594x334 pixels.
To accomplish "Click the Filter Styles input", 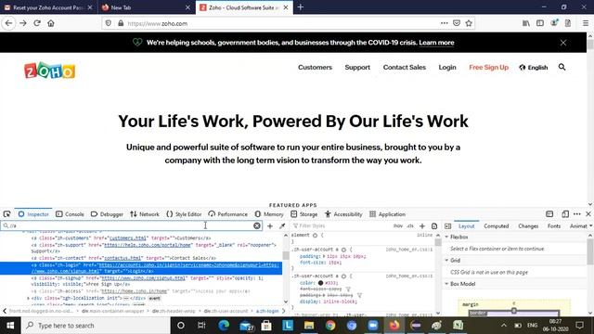I will point(341,226).
